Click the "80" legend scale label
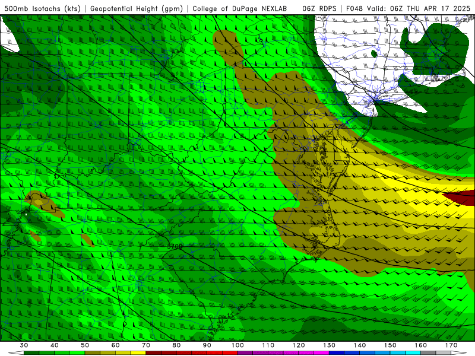Image resolution: width=475 pixels, height=356 pixels. click(176, 345)
